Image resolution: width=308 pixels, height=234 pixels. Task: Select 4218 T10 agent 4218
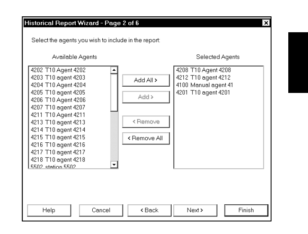pos(70,159)
